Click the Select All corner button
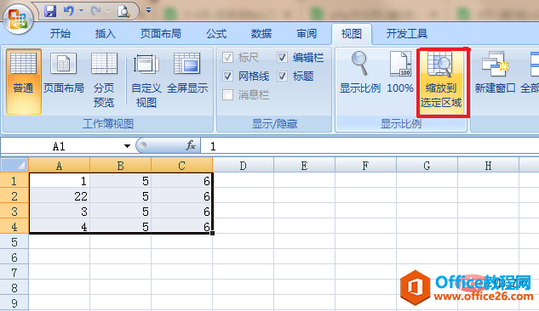This screenshot has height=311, width=539. point(14,166)
